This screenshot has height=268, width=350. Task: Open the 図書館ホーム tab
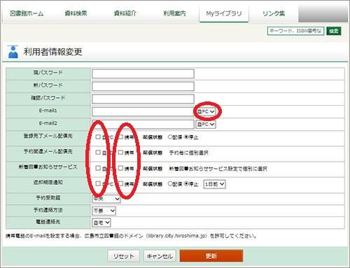pyautogui.click(x=27, y=13)
